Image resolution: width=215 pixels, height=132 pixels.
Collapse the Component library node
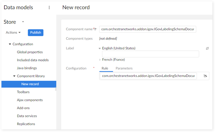click(14, 76)
